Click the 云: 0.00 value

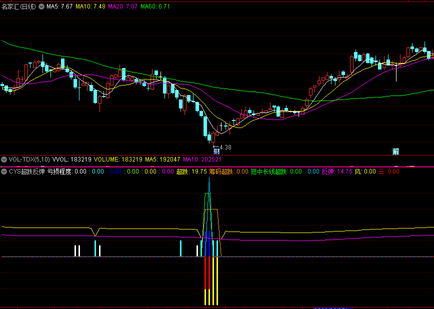(x=389, y=171)
